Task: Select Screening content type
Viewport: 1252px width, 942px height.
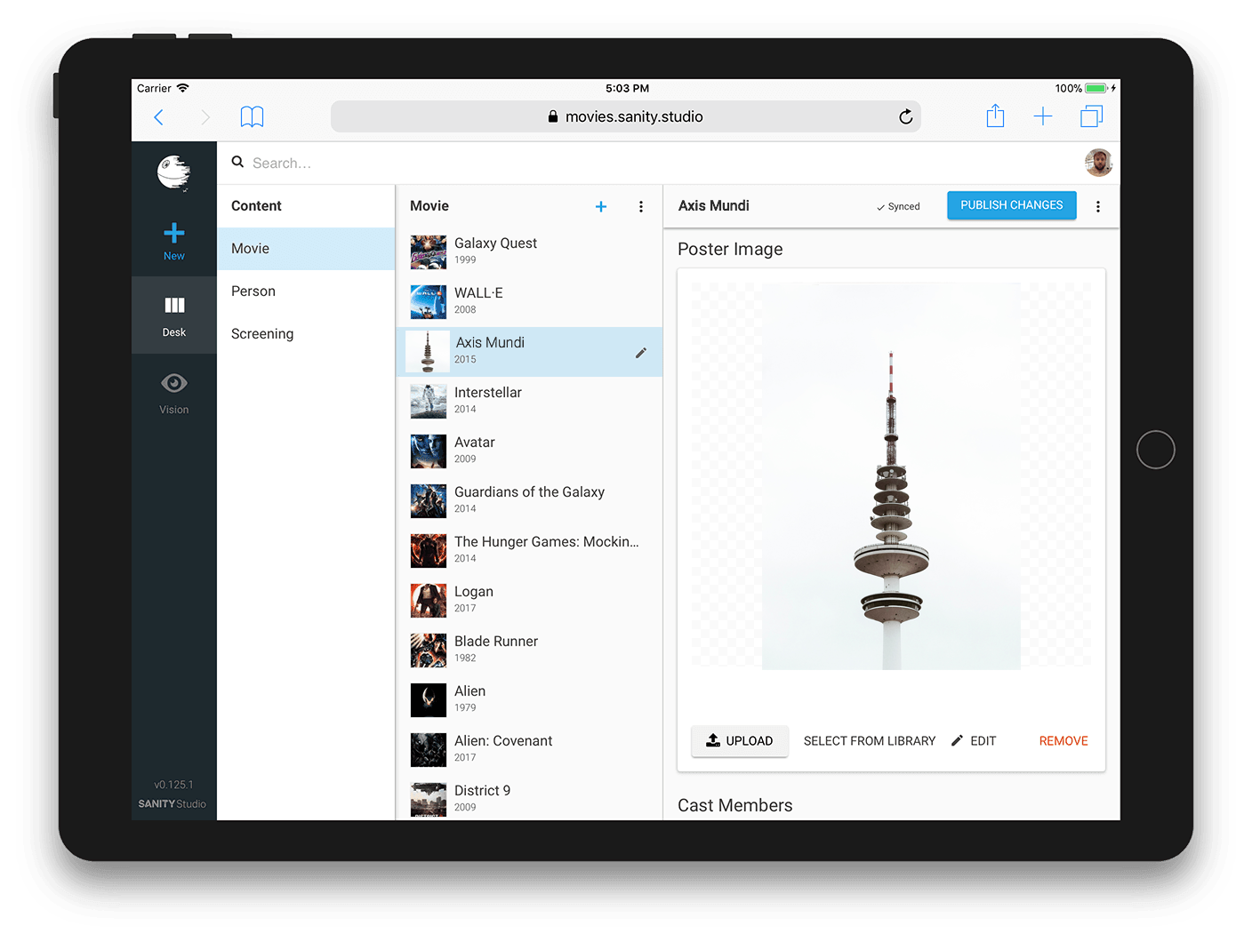Action: click(x=262, y=334)
